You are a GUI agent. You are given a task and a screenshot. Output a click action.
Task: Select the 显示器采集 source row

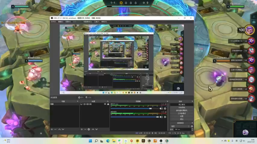pos(94,104)
